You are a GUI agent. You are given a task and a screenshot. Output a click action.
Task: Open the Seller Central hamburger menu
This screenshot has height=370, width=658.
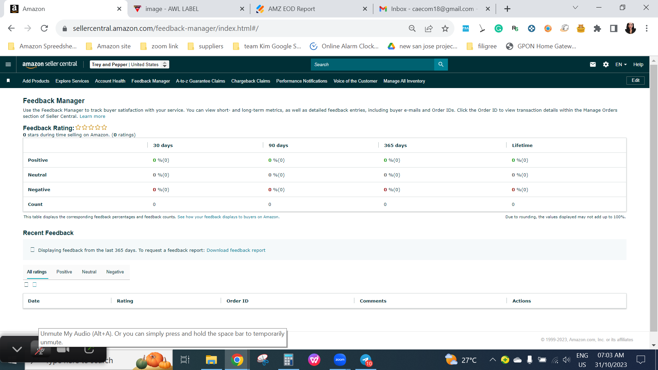pyautogui.click(x=8, y=64)
